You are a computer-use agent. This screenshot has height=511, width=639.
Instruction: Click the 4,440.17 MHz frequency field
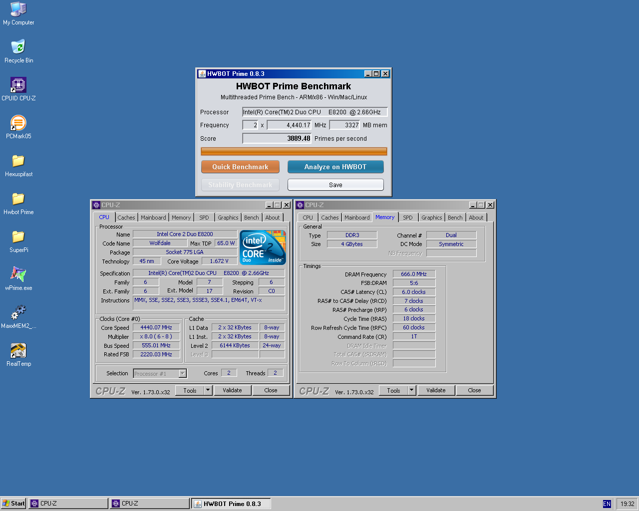tap(290, 125)
